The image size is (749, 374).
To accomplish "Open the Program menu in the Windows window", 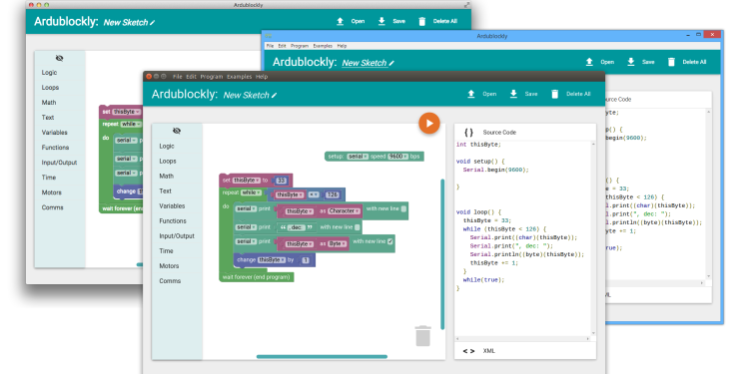I will [x=300, y=46].
